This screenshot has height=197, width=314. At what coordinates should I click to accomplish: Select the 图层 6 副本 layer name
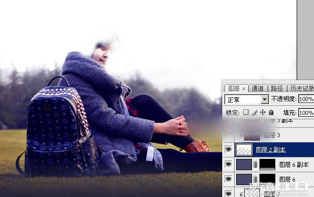pos(294,165)
